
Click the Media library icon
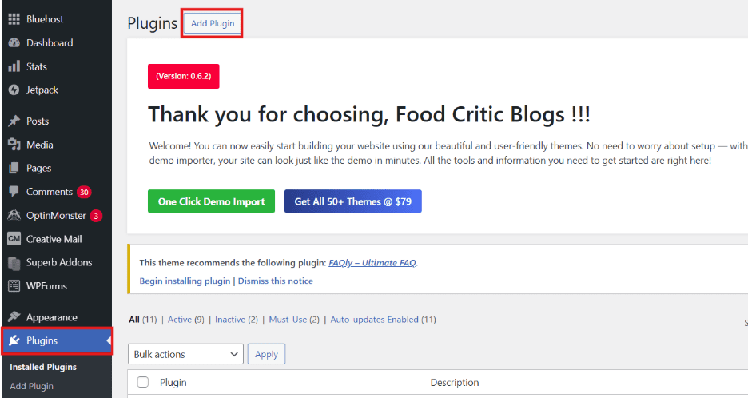(x=14, y=145)
